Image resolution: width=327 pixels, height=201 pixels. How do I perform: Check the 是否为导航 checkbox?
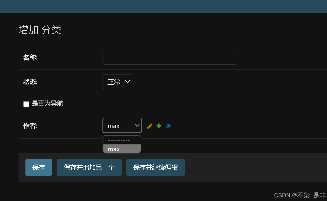tap(26, 104)
